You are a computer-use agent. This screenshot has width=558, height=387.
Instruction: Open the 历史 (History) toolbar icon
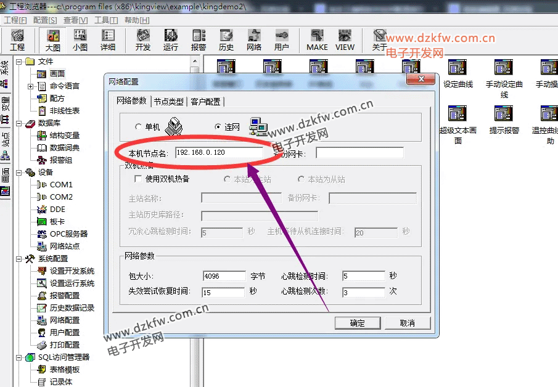[x=226, y=40]
